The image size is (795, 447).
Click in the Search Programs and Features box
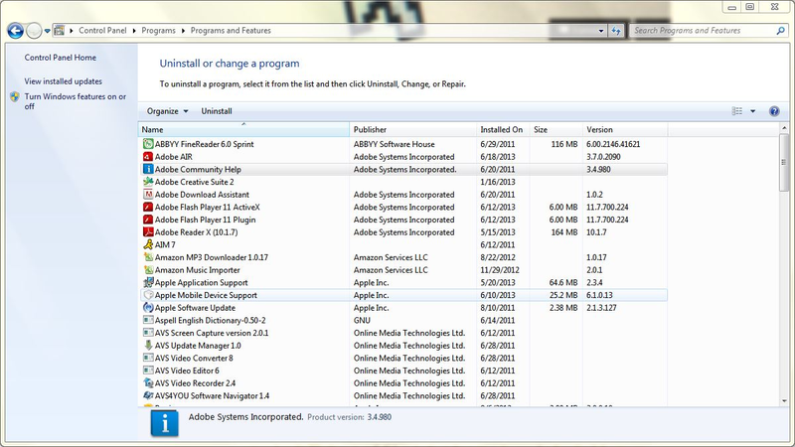[703, 31]
